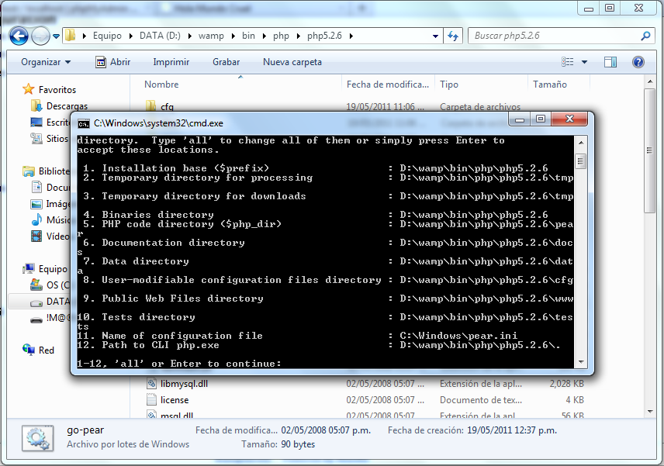
Task: Click the magnifier icon in the search box
Action: point(645,36)
